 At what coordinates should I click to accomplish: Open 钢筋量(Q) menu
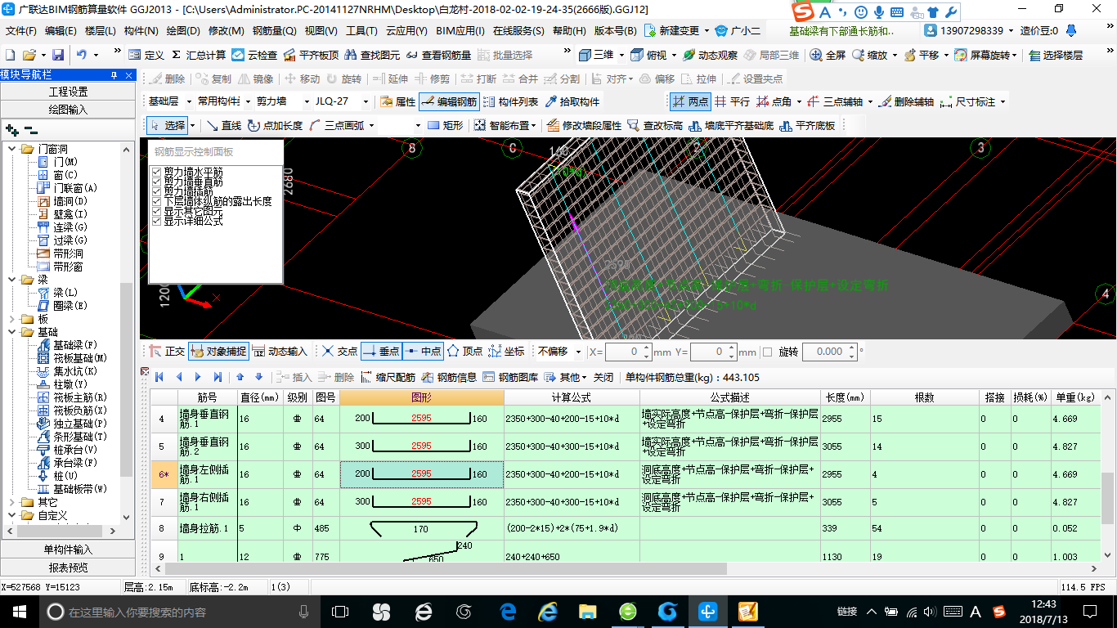[x=274, y=31]
